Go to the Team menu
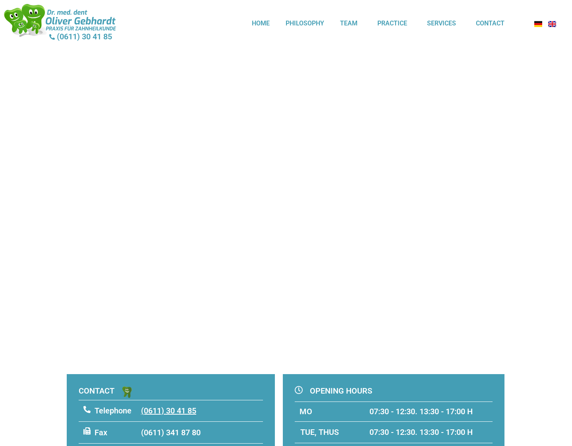This screenshot has width=572, height=446. pyautogui.click(x=349, y=23)
